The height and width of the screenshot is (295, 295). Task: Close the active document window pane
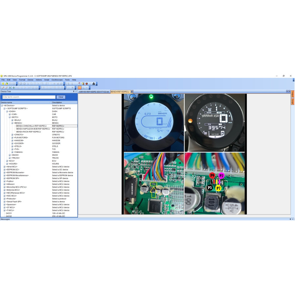tap(289, 91)
